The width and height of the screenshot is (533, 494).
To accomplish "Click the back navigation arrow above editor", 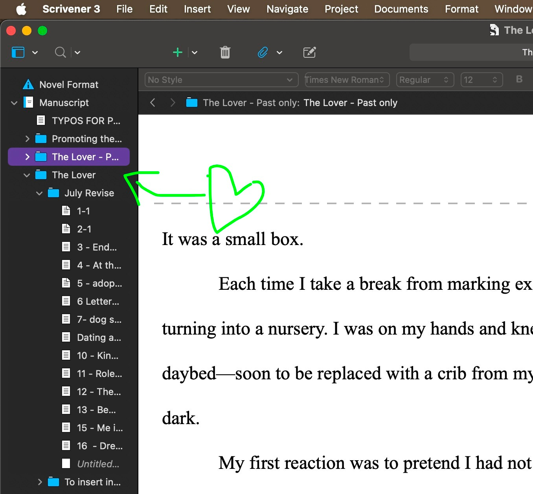I will 153,102.
